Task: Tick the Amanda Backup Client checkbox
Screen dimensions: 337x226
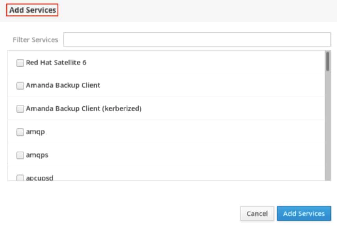Action: [20, 86]
